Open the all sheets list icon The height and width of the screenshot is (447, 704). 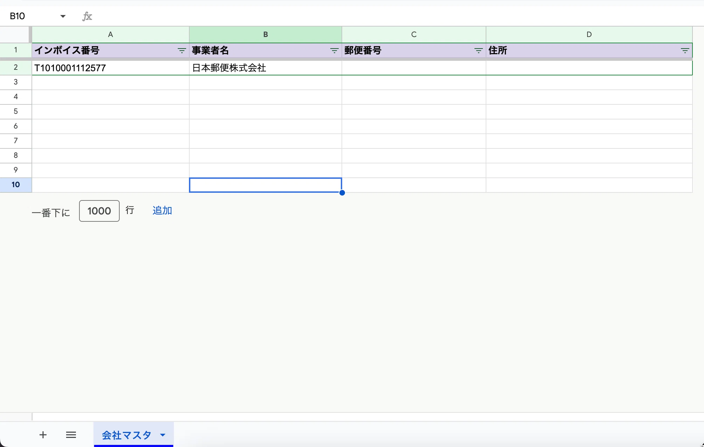pos(71,435)
